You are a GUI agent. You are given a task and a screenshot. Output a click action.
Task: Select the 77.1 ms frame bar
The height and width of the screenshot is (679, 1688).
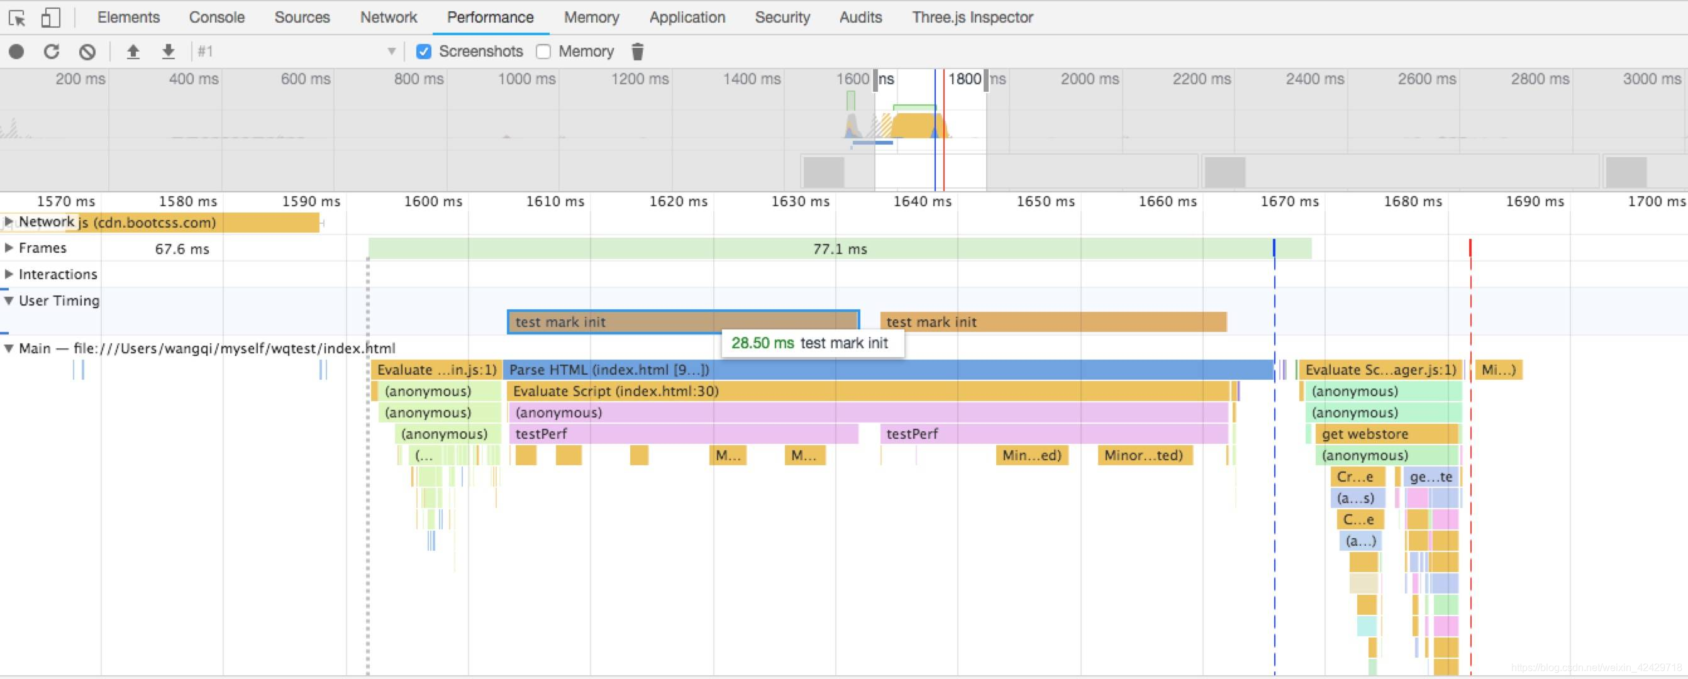pos(840,249)
